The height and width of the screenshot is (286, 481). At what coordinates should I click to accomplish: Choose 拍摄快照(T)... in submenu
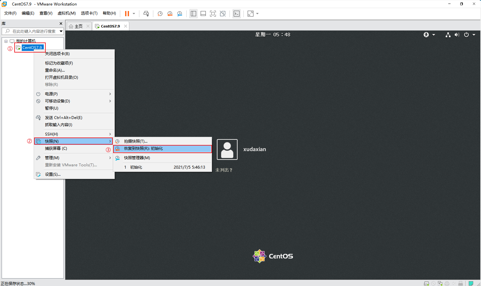point(162,141)
